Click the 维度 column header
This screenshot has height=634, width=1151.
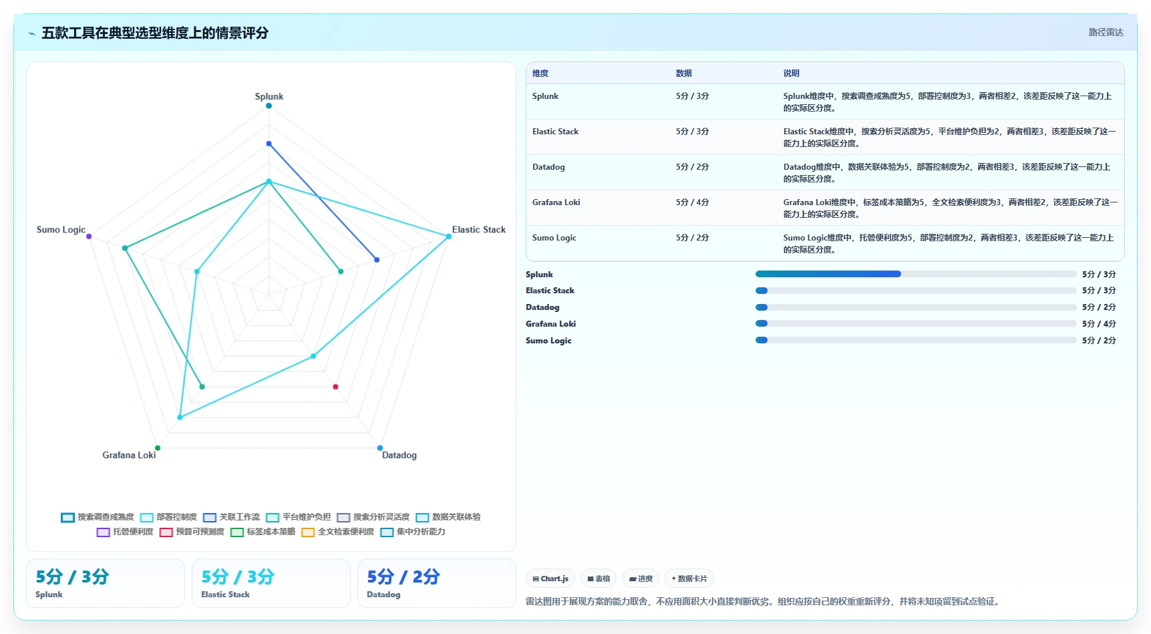pos(540,73)
